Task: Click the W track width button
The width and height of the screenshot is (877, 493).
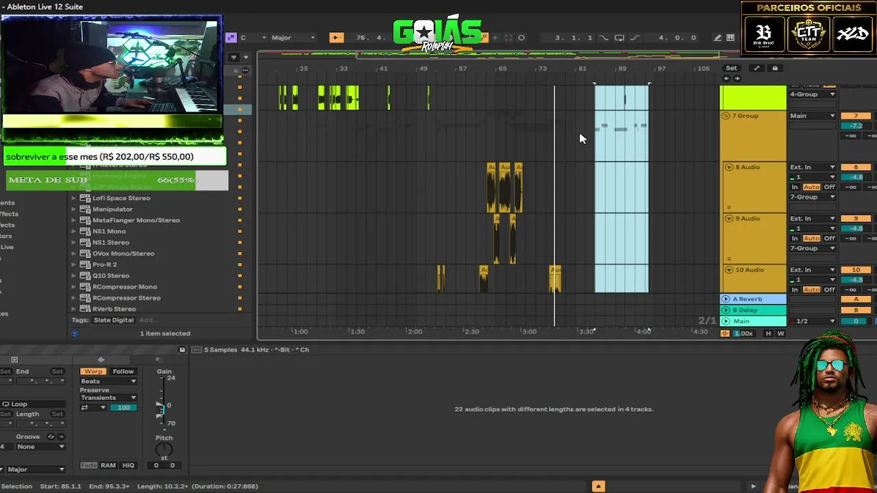Action: tap(780, 333)
